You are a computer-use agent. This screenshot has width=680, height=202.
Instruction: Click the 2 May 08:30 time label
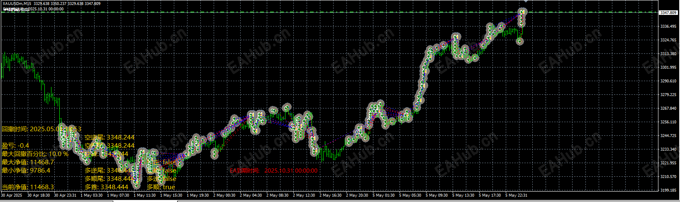(278, 195)
